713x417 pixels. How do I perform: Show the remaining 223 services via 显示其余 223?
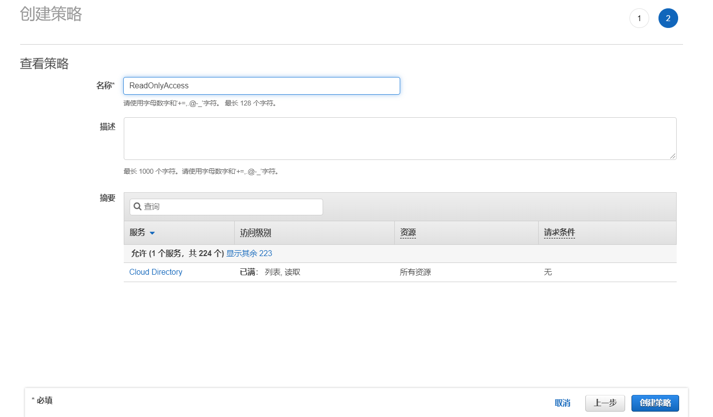249,254
